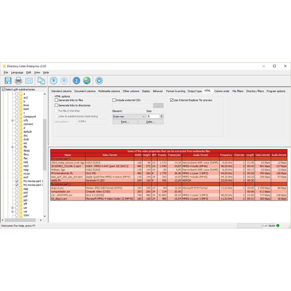Open Help via blue question mark icon
This screenshot has height=291, width=291.
point(76,80)
